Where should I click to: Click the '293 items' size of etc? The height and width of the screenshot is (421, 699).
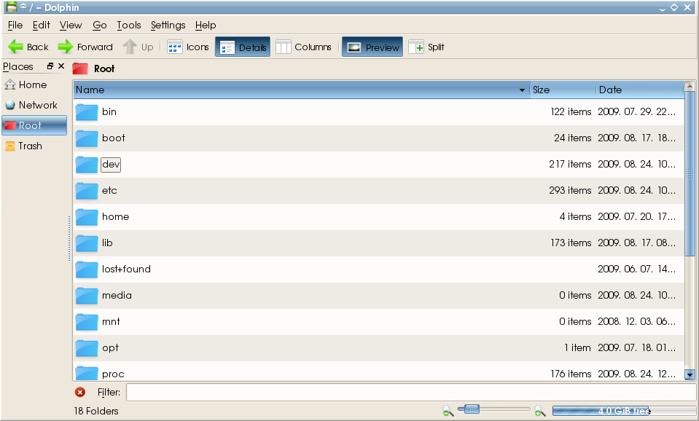[570, 191]
